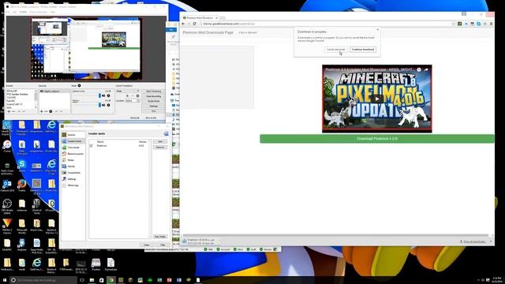The width and height of the screenshot is (505, 284).
Task: Open the Profile menu in OBS
Action: click(x=23, y=12)
